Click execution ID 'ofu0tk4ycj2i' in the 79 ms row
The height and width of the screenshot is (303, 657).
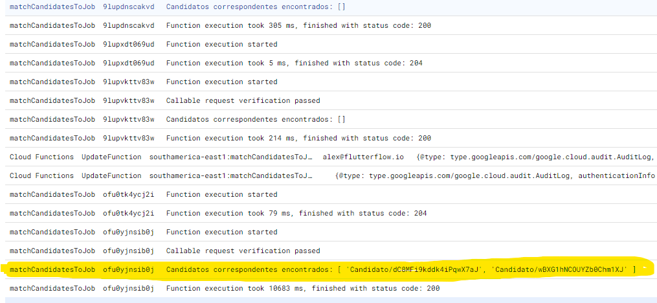[129, 213]
